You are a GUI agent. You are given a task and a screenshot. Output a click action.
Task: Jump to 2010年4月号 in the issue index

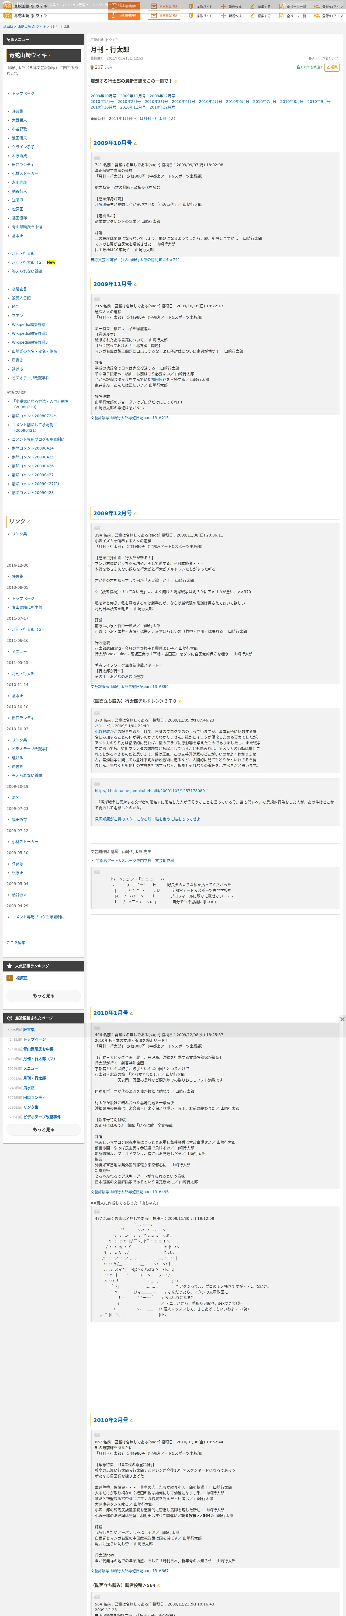183,102
